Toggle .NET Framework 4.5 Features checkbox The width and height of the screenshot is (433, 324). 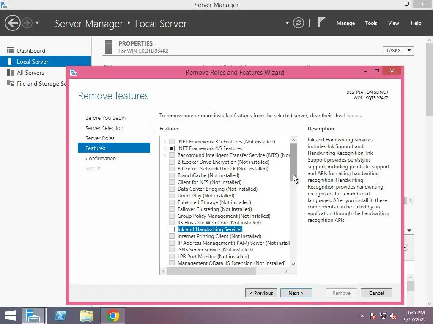(172, 148)
